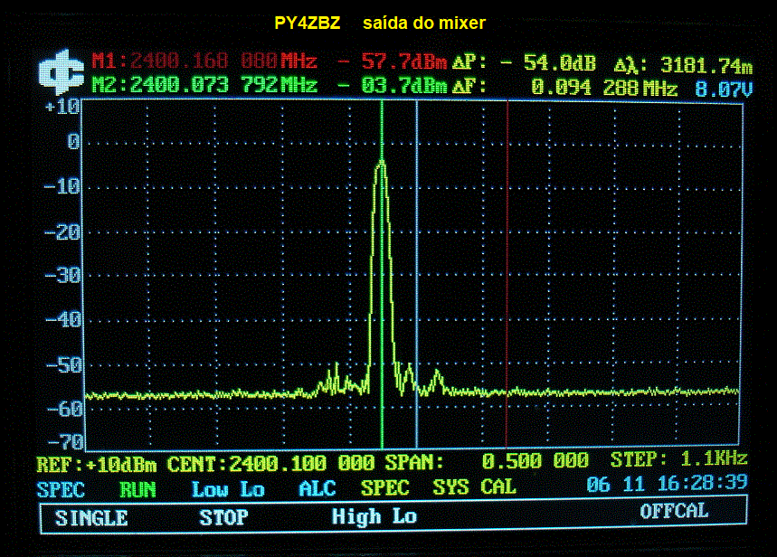Click the red M1 marker line
Viewport: 777px width, 557px height.
(507, 275)
